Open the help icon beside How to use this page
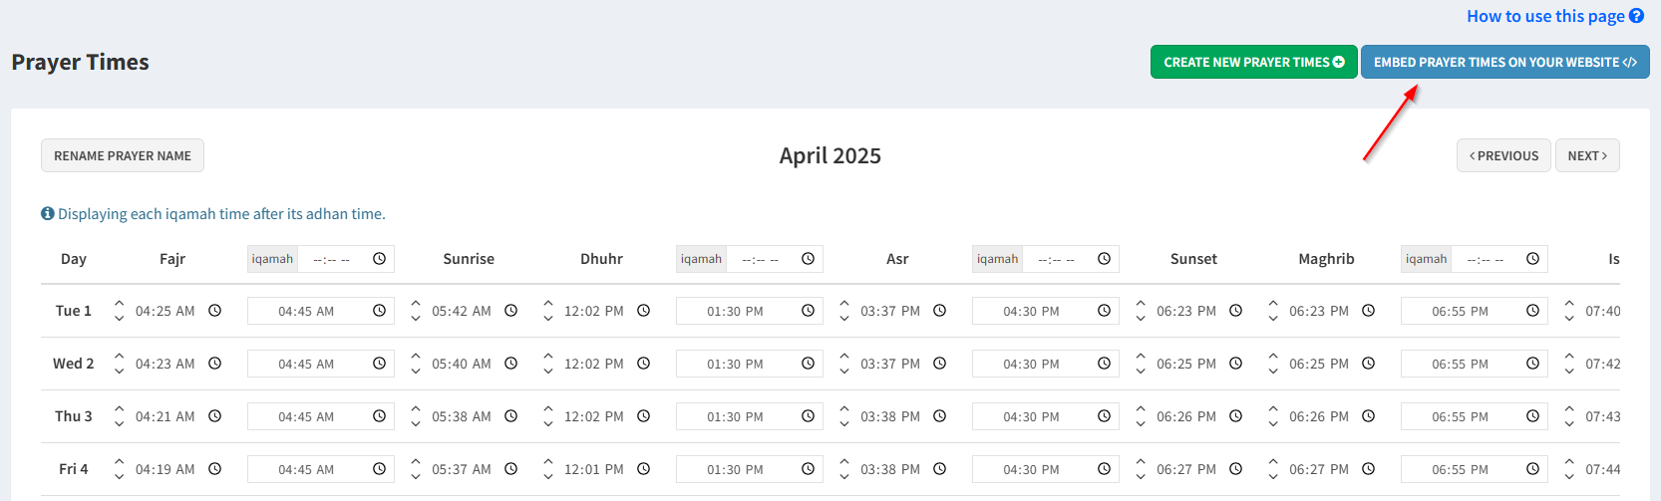Screen dimensions: 1661x501 [x=1636, y=16]
